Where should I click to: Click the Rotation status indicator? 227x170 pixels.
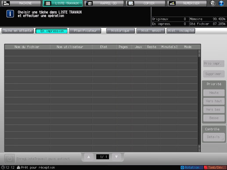click(192, 167)
